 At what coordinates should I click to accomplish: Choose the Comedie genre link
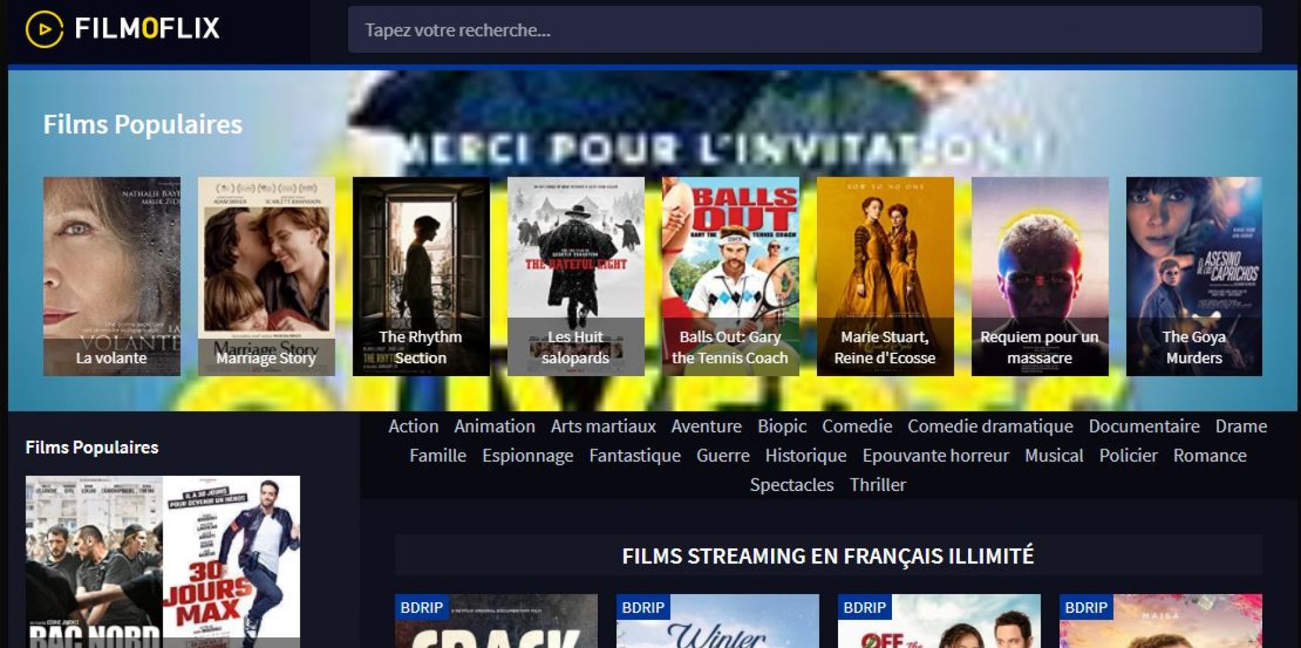pyautogui.click(x=857, y=426)
